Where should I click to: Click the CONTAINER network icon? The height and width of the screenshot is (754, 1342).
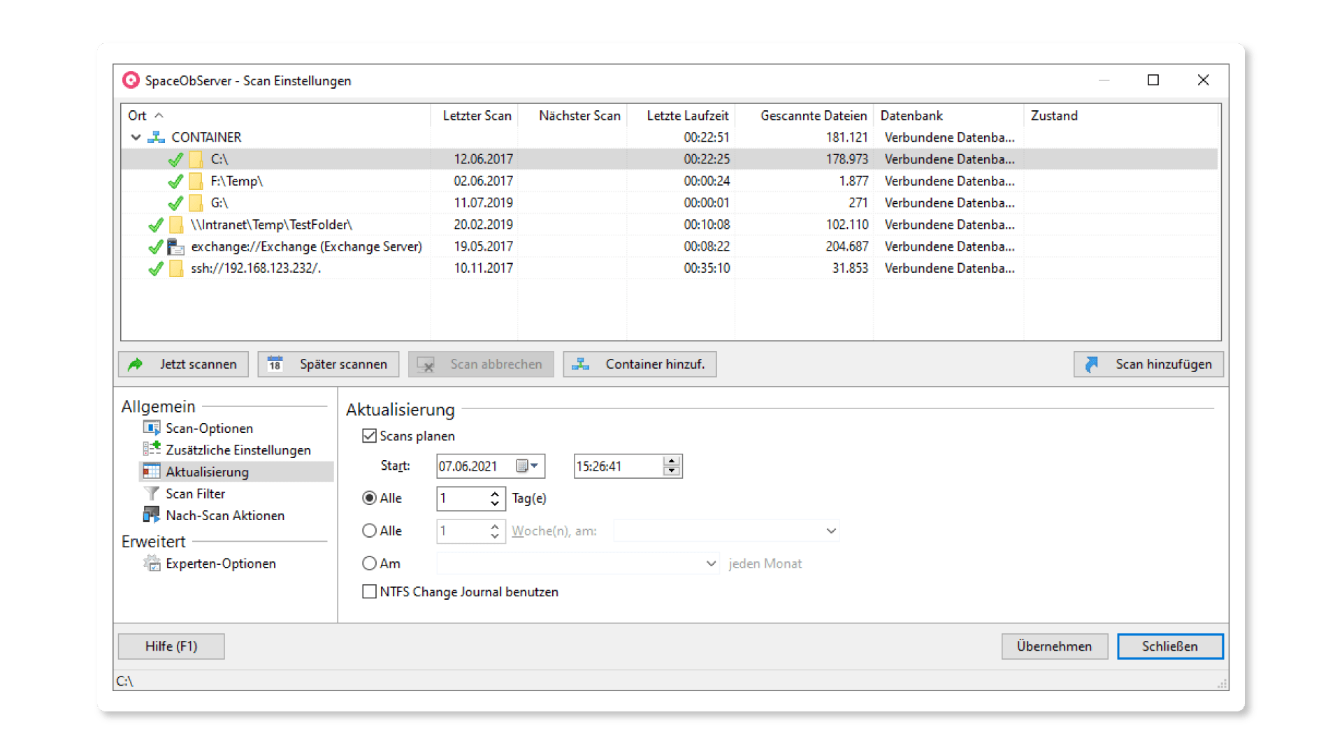point(156,138)
